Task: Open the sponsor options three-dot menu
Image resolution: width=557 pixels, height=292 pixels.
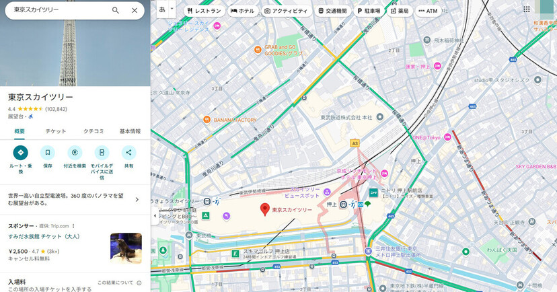Action: pos(73,226)
